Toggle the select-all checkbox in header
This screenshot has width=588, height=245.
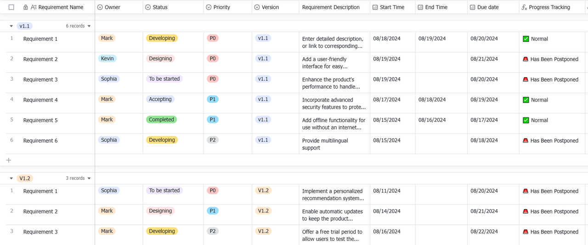tap(11, 7)
